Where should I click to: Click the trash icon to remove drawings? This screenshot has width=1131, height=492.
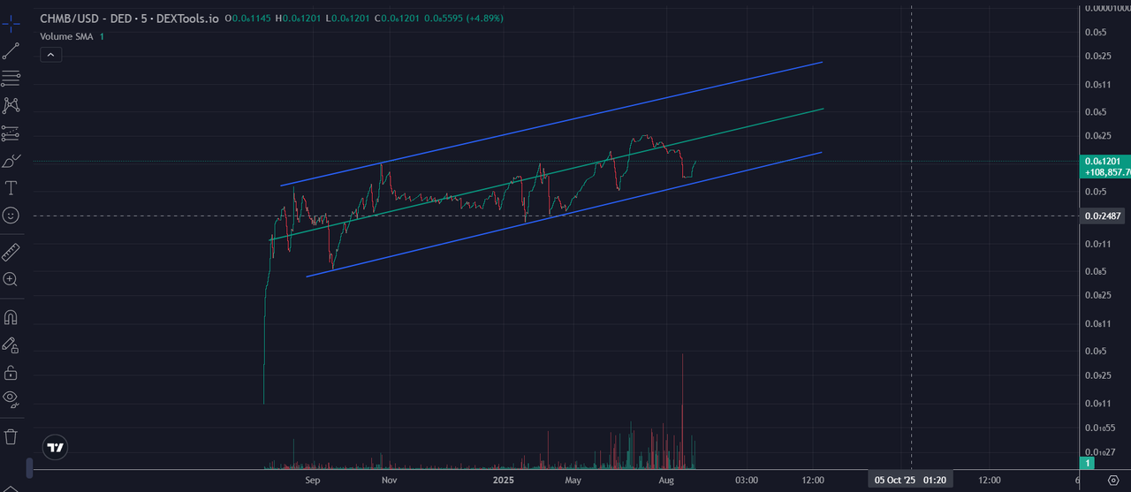point(11,436)
